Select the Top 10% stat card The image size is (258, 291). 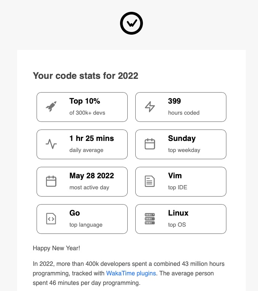(x=82, y=107)
